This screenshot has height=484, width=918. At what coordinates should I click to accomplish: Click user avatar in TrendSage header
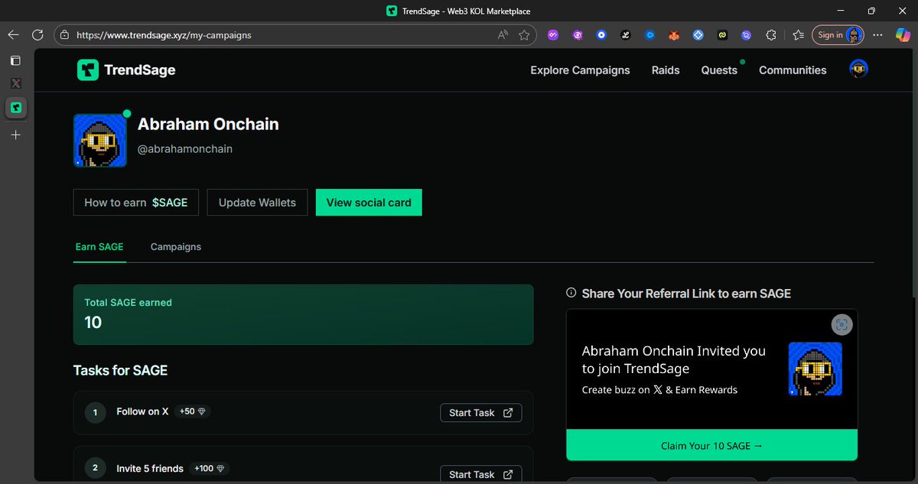click(858, 70)
